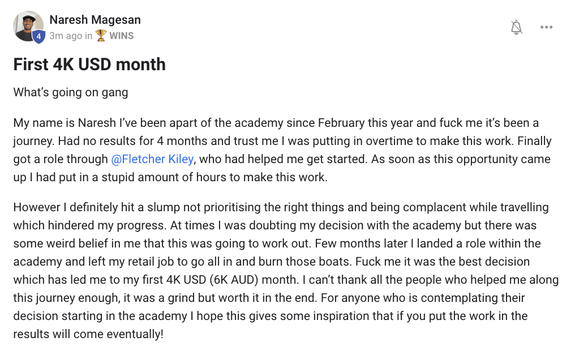Open the post title "First 4K USD month"
This screenshot has height=350, width=575.
coord(89,65)
